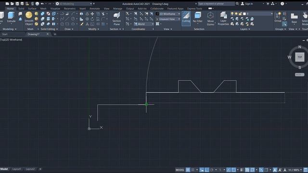Open the No Filter selection tool
Viewport: 308px width, 173px height.
(x=197, y=17)
